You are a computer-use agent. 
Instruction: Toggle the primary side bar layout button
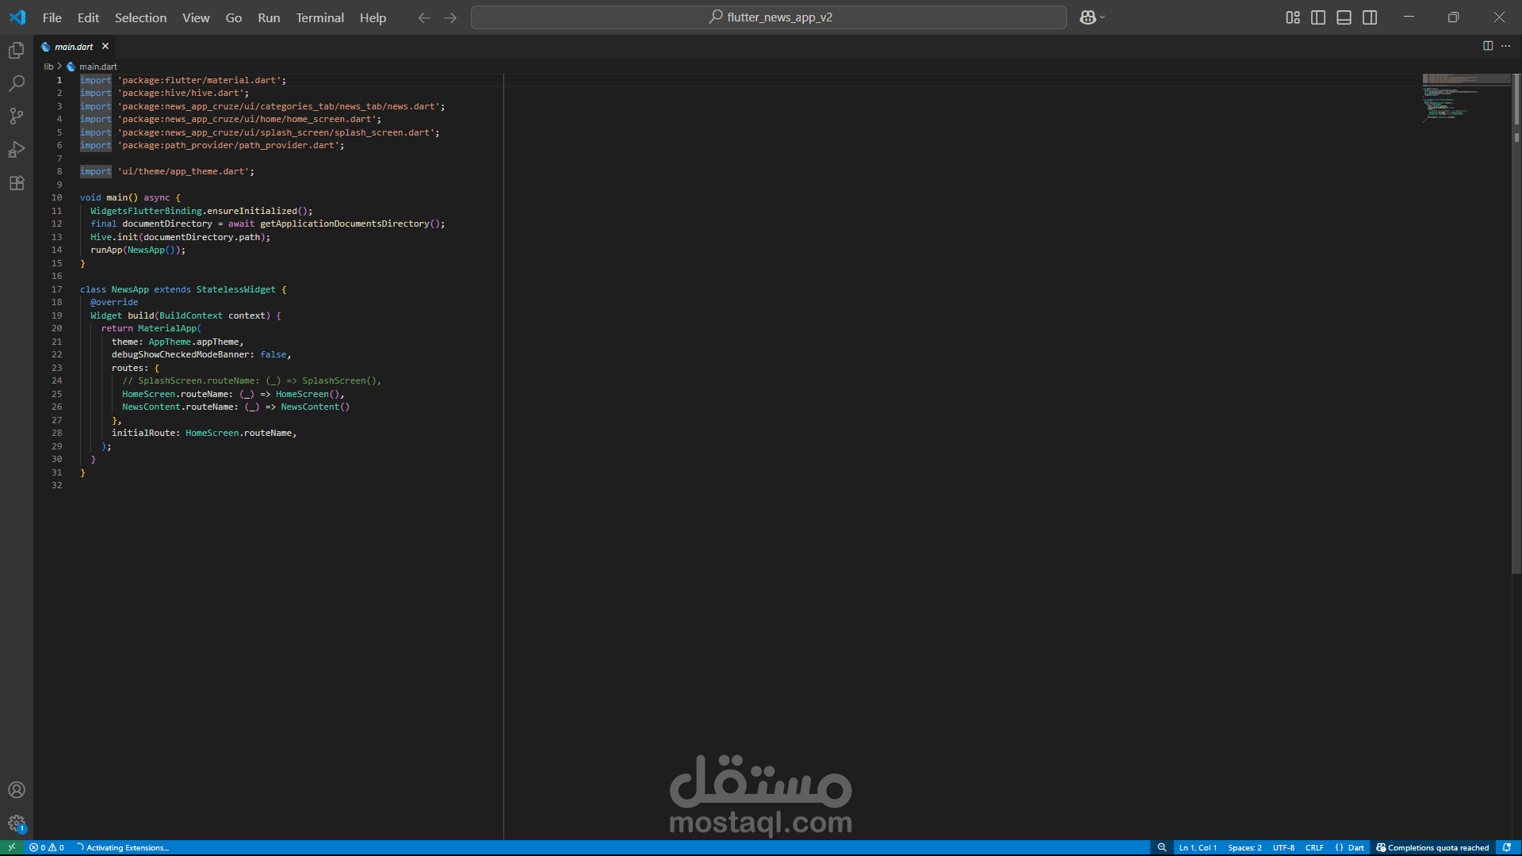(1318, 17)
